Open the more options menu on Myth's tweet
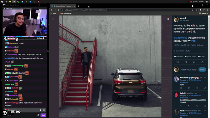Viewport: 210px width, 118px height. click(x=205, y=18)
